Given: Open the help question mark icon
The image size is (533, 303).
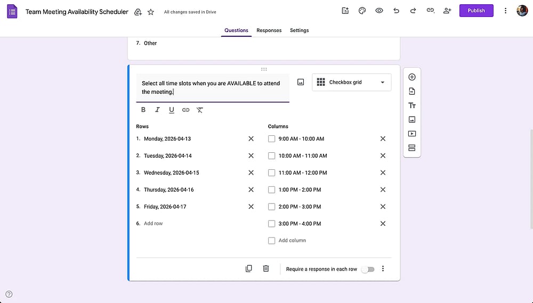Looking at the screenshot, I should (x=9, y=294).
